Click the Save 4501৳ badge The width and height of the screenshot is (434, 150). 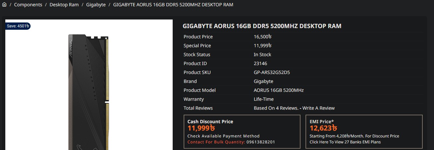point(18,26)
